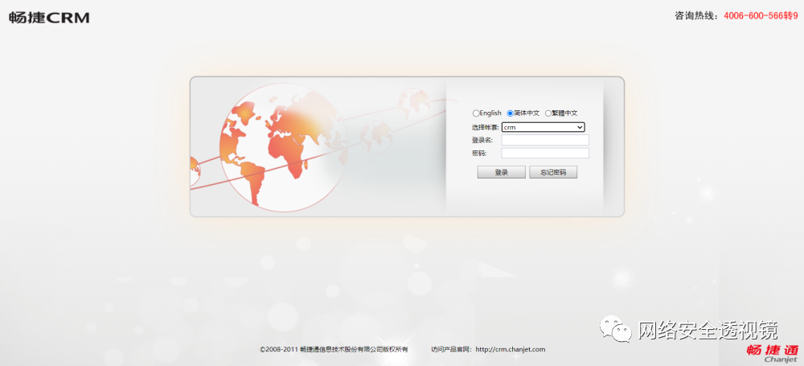Click the 登录 login button

[502, 172]
